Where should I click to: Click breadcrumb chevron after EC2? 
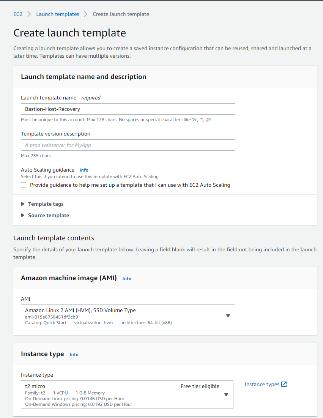coord(29,14)
